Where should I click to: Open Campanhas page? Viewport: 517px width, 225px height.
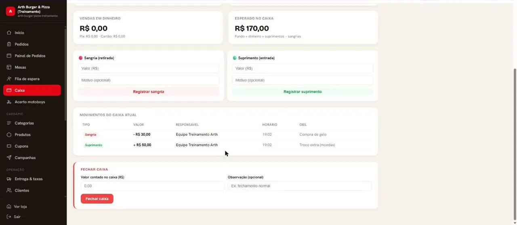click(x=32, y=158)
